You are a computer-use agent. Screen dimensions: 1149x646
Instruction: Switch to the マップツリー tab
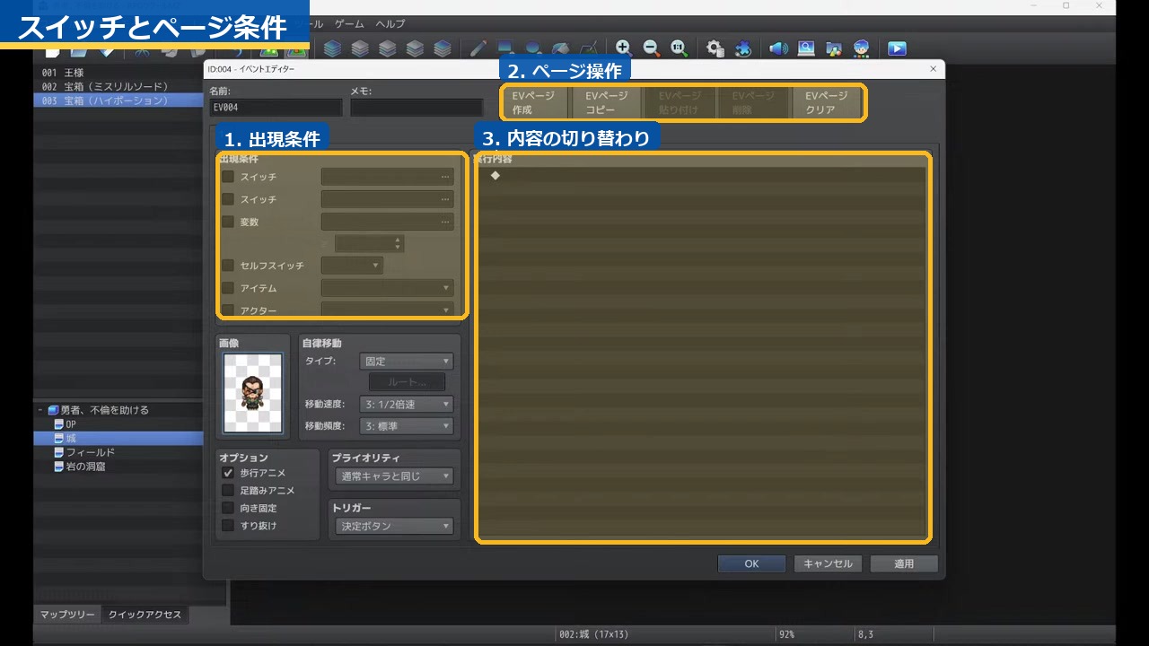pyautogui.click(x=67, y=615)
